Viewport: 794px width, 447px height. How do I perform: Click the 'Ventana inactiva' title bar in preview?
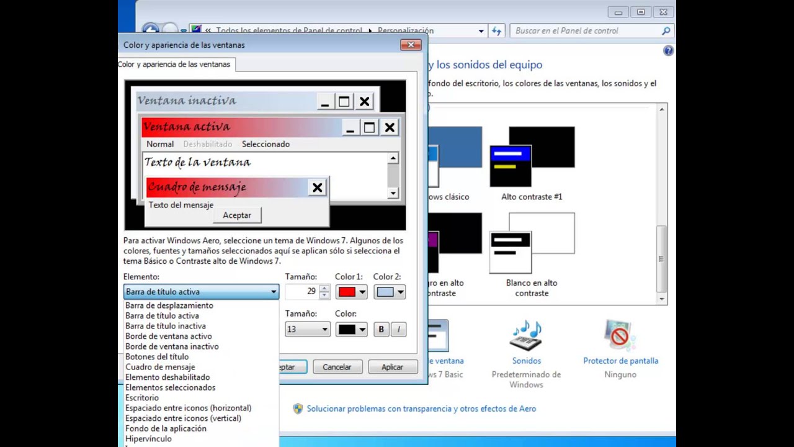pyautogui.click(x=226, y=101)
